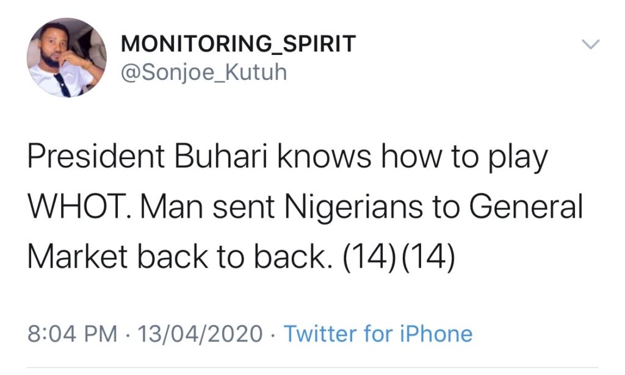Click the @Sonjoe_Kutuh handle
Image resolution: width=625 pixels, height=375 pixels.
click(x=204, y=73)
